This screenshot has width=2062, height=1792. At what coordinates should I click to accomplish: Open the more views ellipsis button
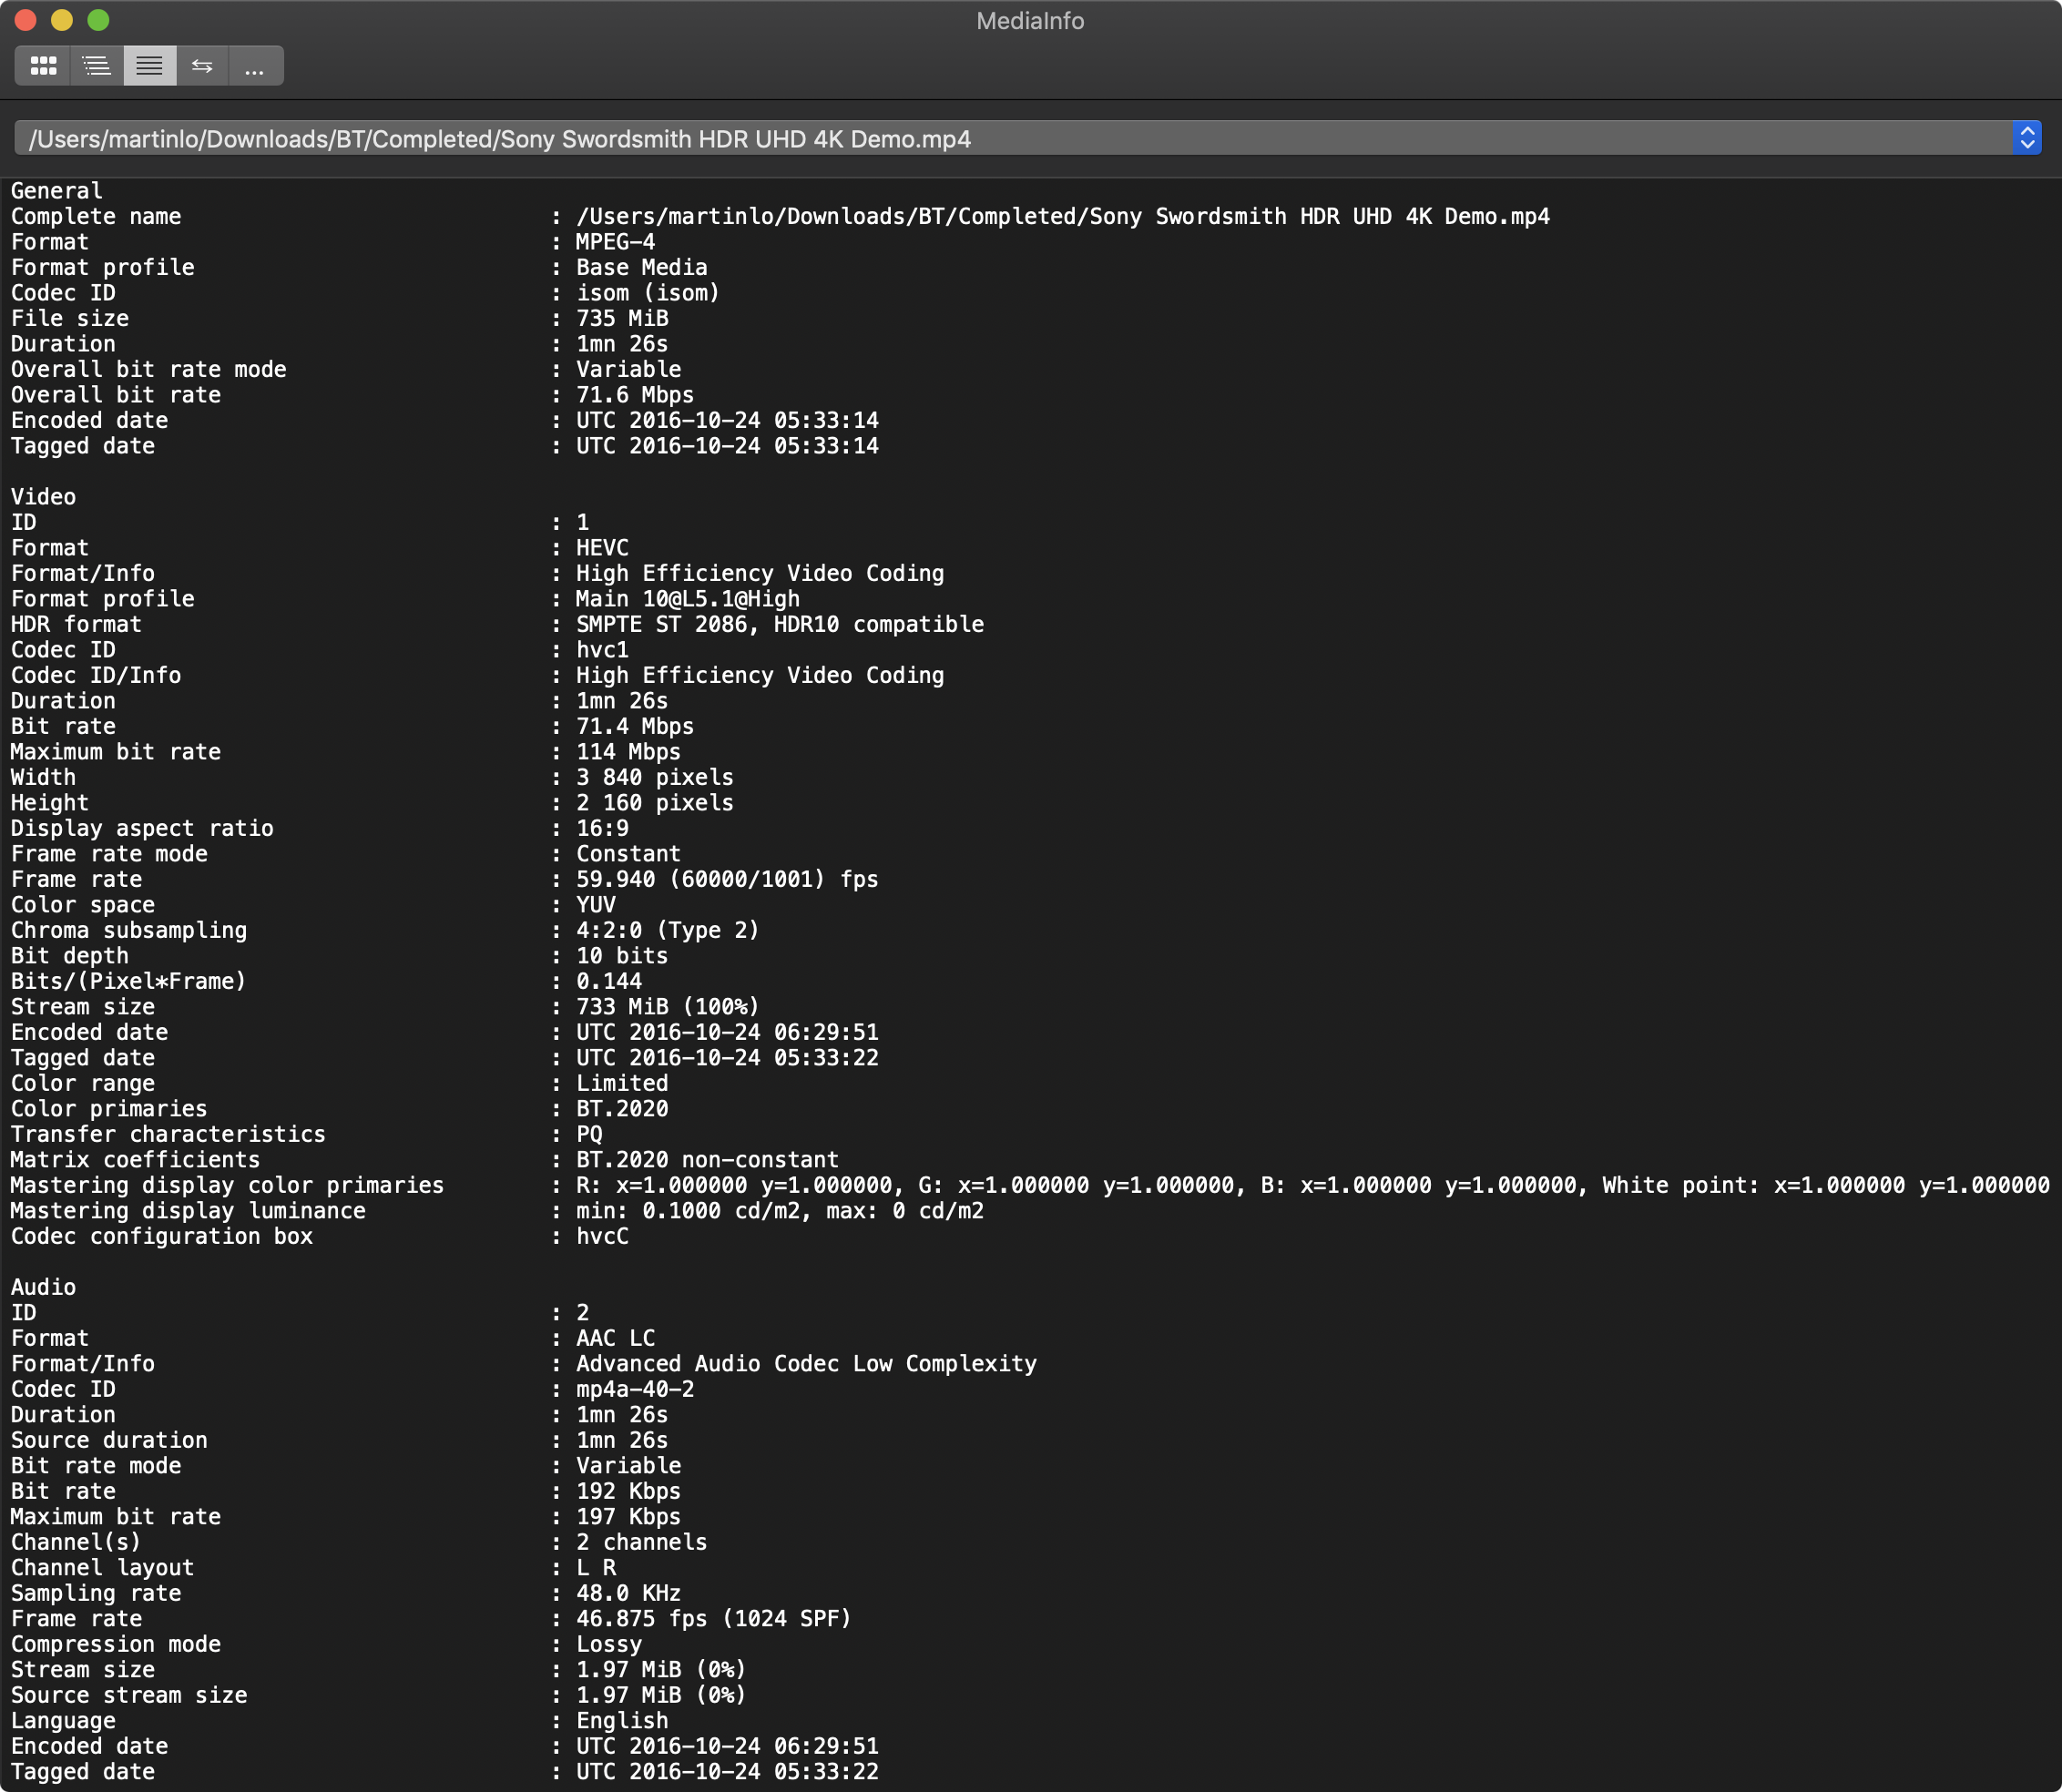tap(255, 66)
